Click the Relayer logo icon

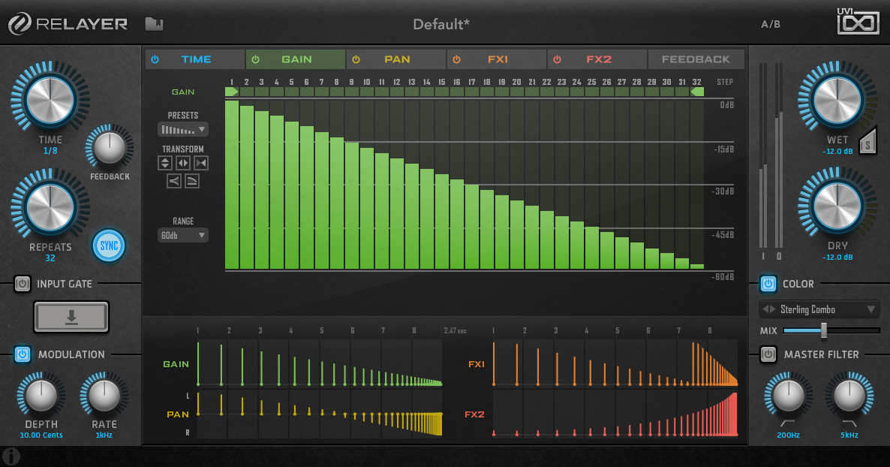click(20, 24)
